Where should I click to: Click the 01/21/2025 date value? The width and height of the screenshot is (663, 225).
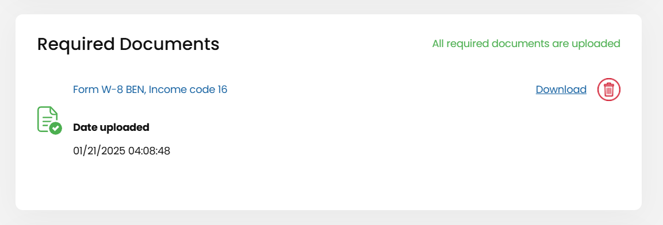pos(99,151)
